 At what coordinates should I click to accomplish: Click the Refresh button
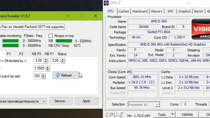[x=66, y=75]
